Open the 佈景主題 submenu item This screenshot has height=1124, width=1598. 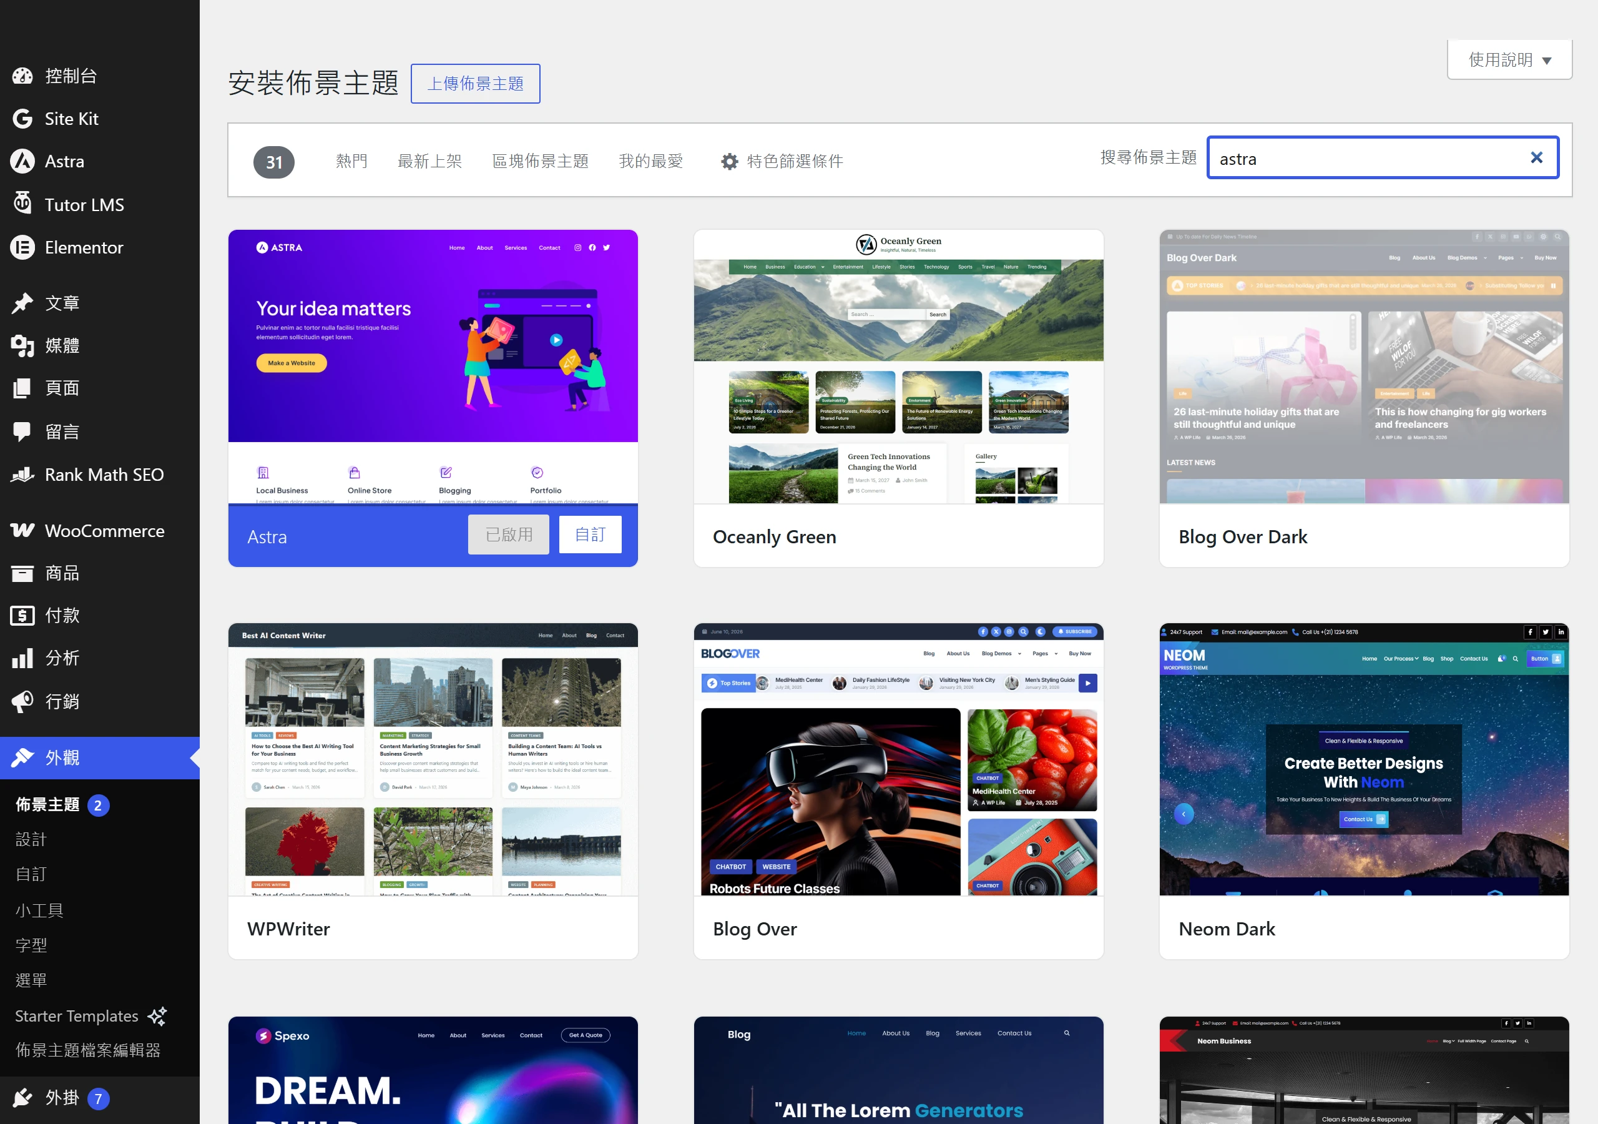47,805
